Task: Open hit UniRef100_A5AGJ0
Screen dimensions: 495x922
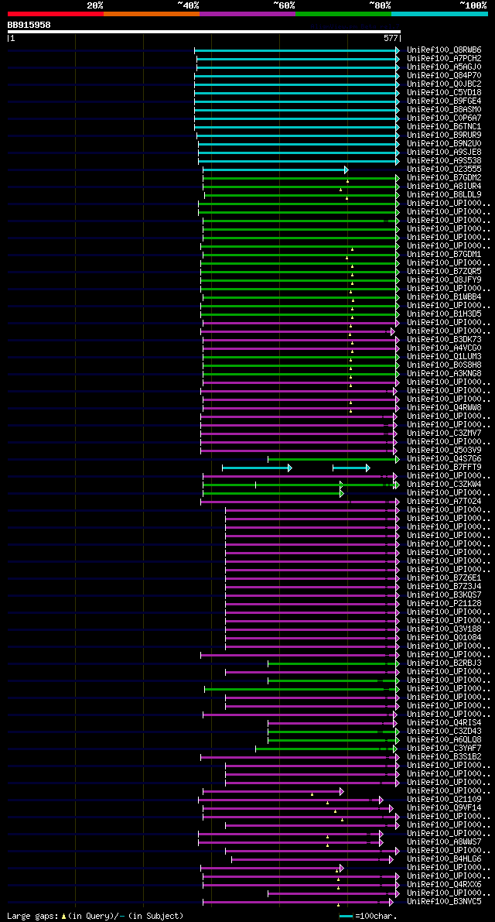Action: (x=444, y=67)
